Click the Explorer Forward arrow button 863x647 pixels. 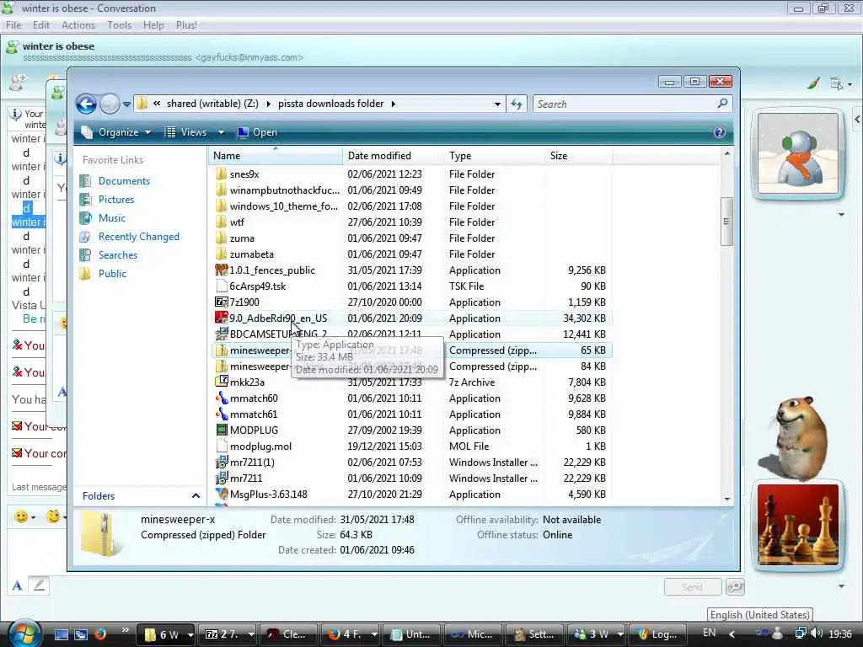tap(110, 104)
